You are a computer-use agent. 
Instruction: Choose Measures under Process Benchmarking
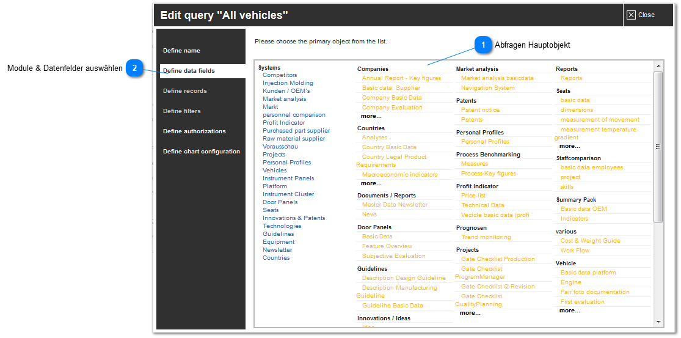click(x=475, y=164)
